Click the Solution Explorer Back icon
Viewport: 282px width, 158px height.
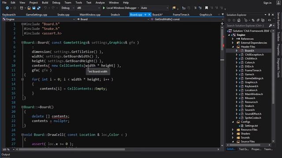click(229, 20)
